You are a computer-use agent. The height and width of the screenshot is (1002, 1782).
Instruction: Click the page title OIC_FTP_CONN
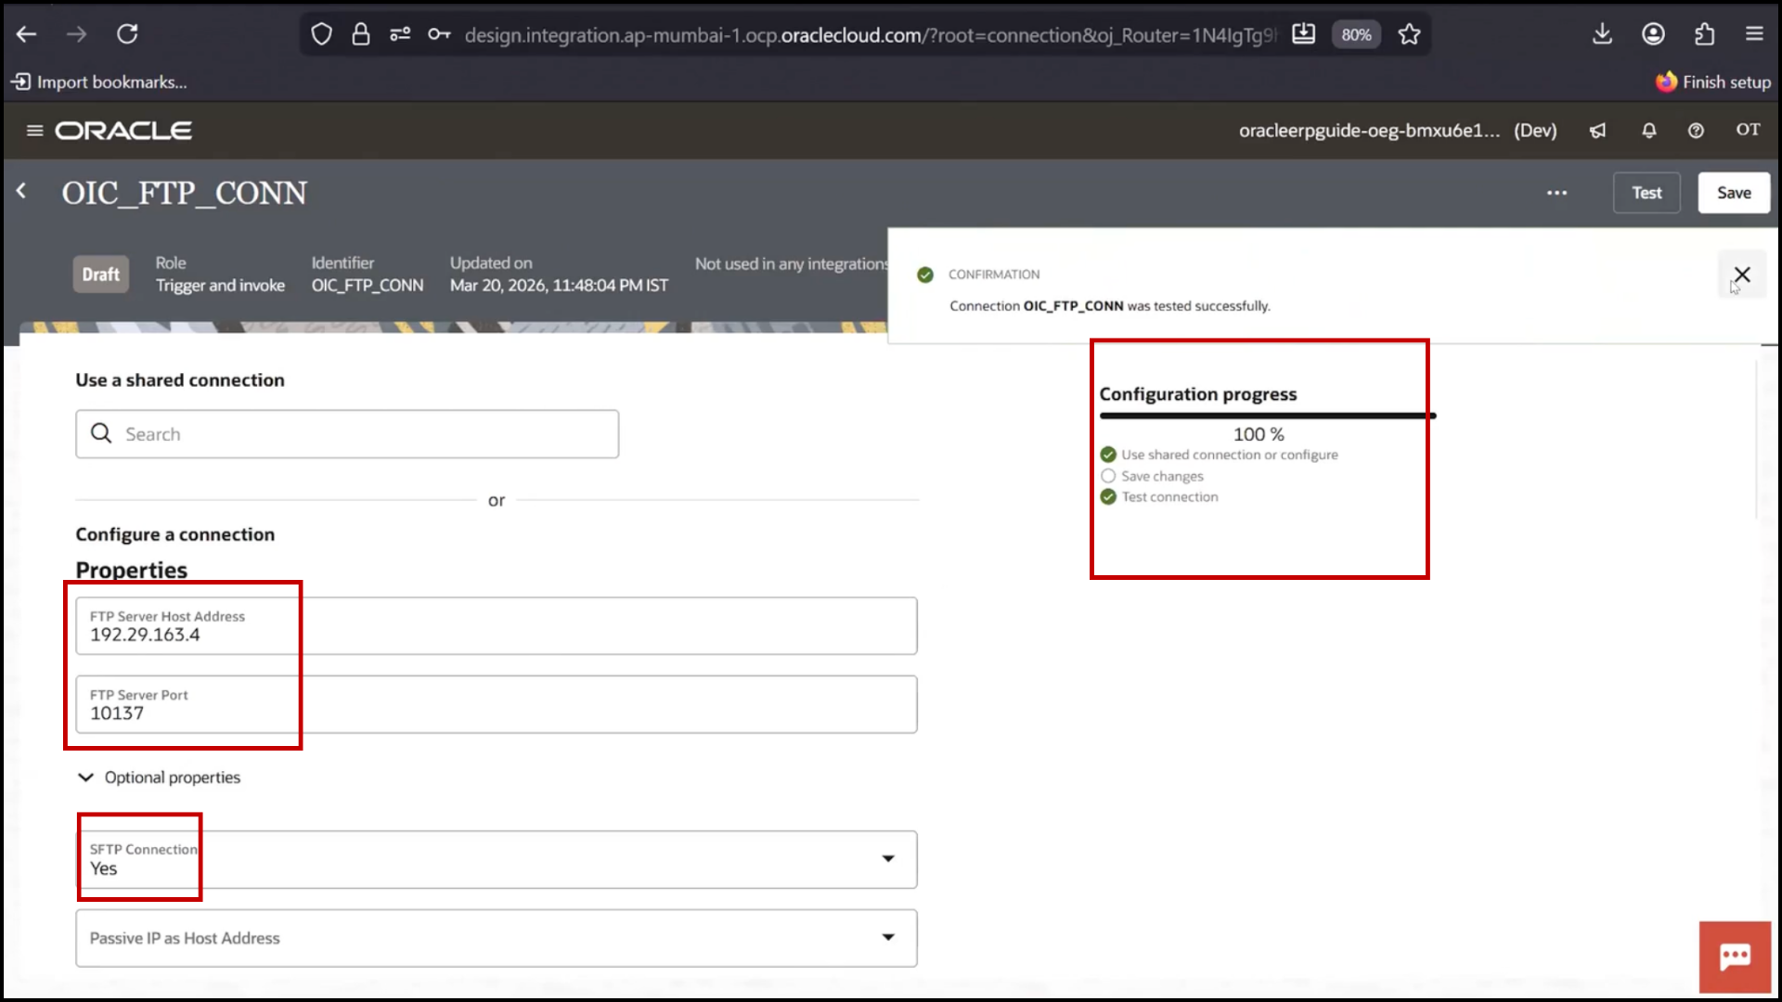point(184,193)
